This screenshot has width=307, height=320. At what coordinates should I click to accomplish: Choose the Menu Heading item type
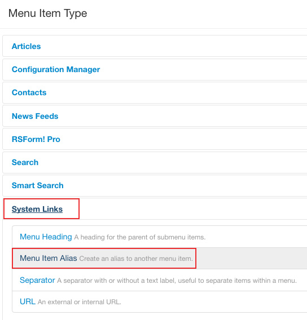tap(46, 237)
